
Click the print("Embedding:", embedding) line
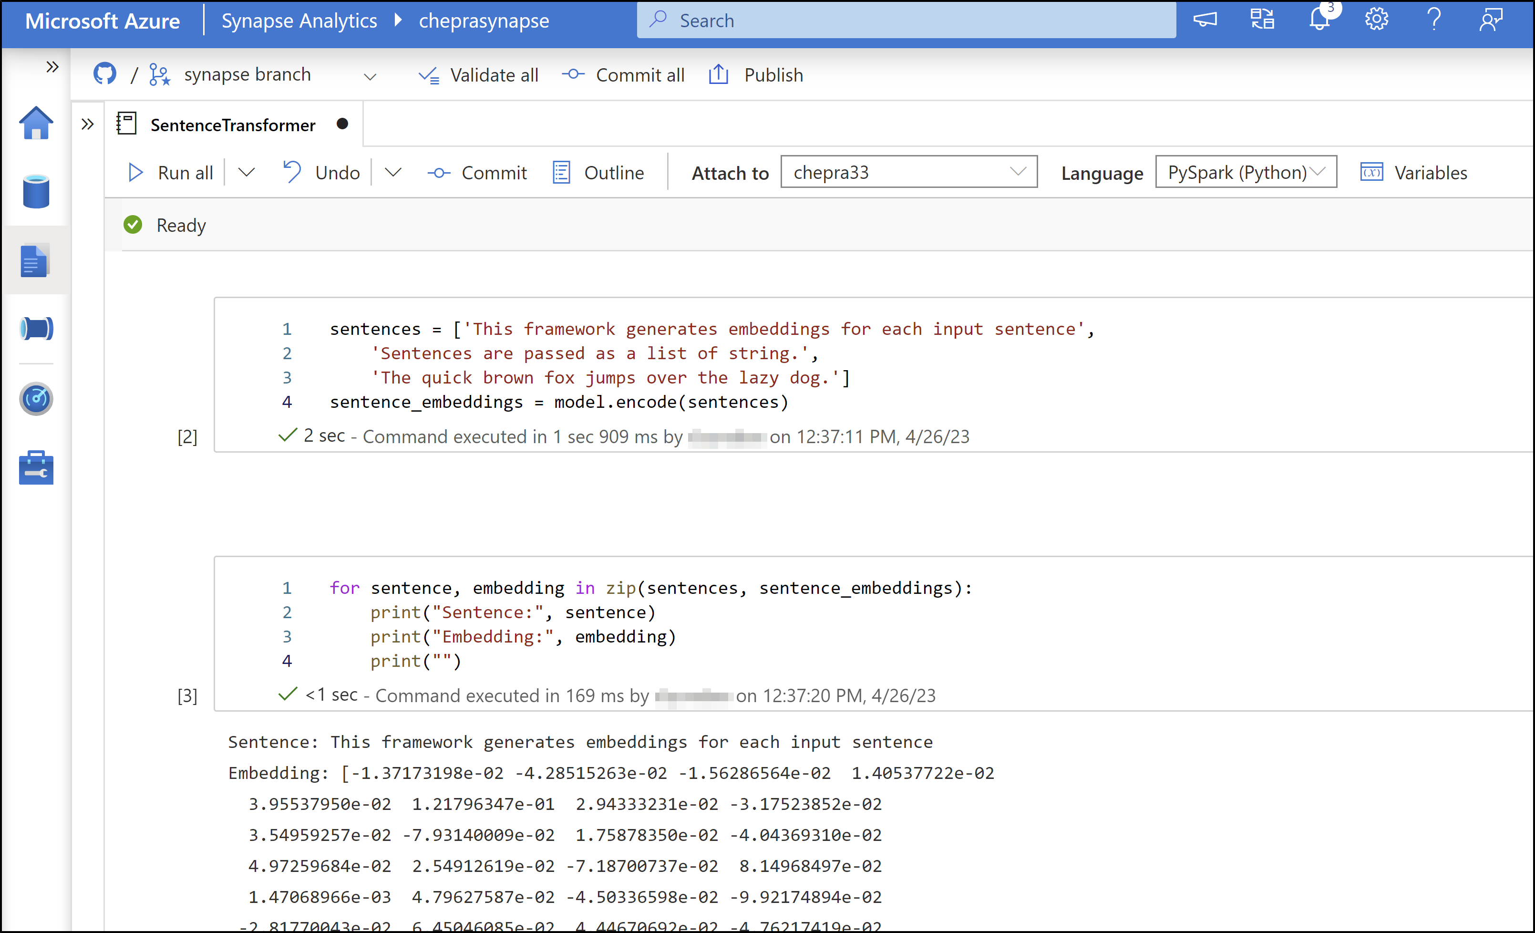tap(523, 636)
